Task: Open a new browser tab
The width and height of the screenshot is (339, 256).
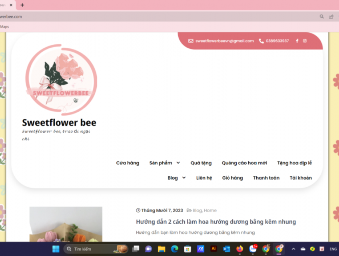Action: tap(22, 5)
